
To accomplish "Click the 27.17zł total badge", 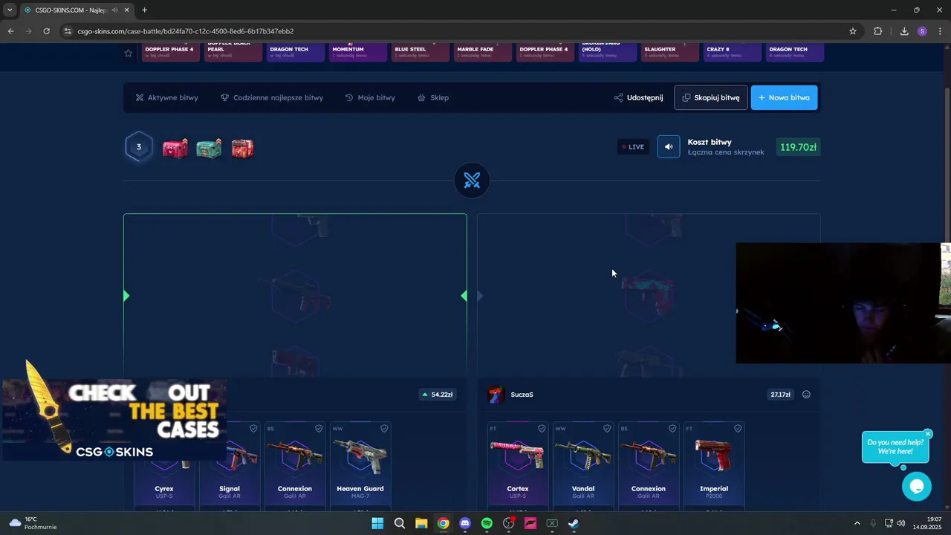I will (x=780, y=395).
